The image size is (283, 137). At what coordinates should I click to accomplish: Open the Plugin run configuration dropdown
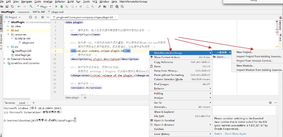click(x=44, y=6)
